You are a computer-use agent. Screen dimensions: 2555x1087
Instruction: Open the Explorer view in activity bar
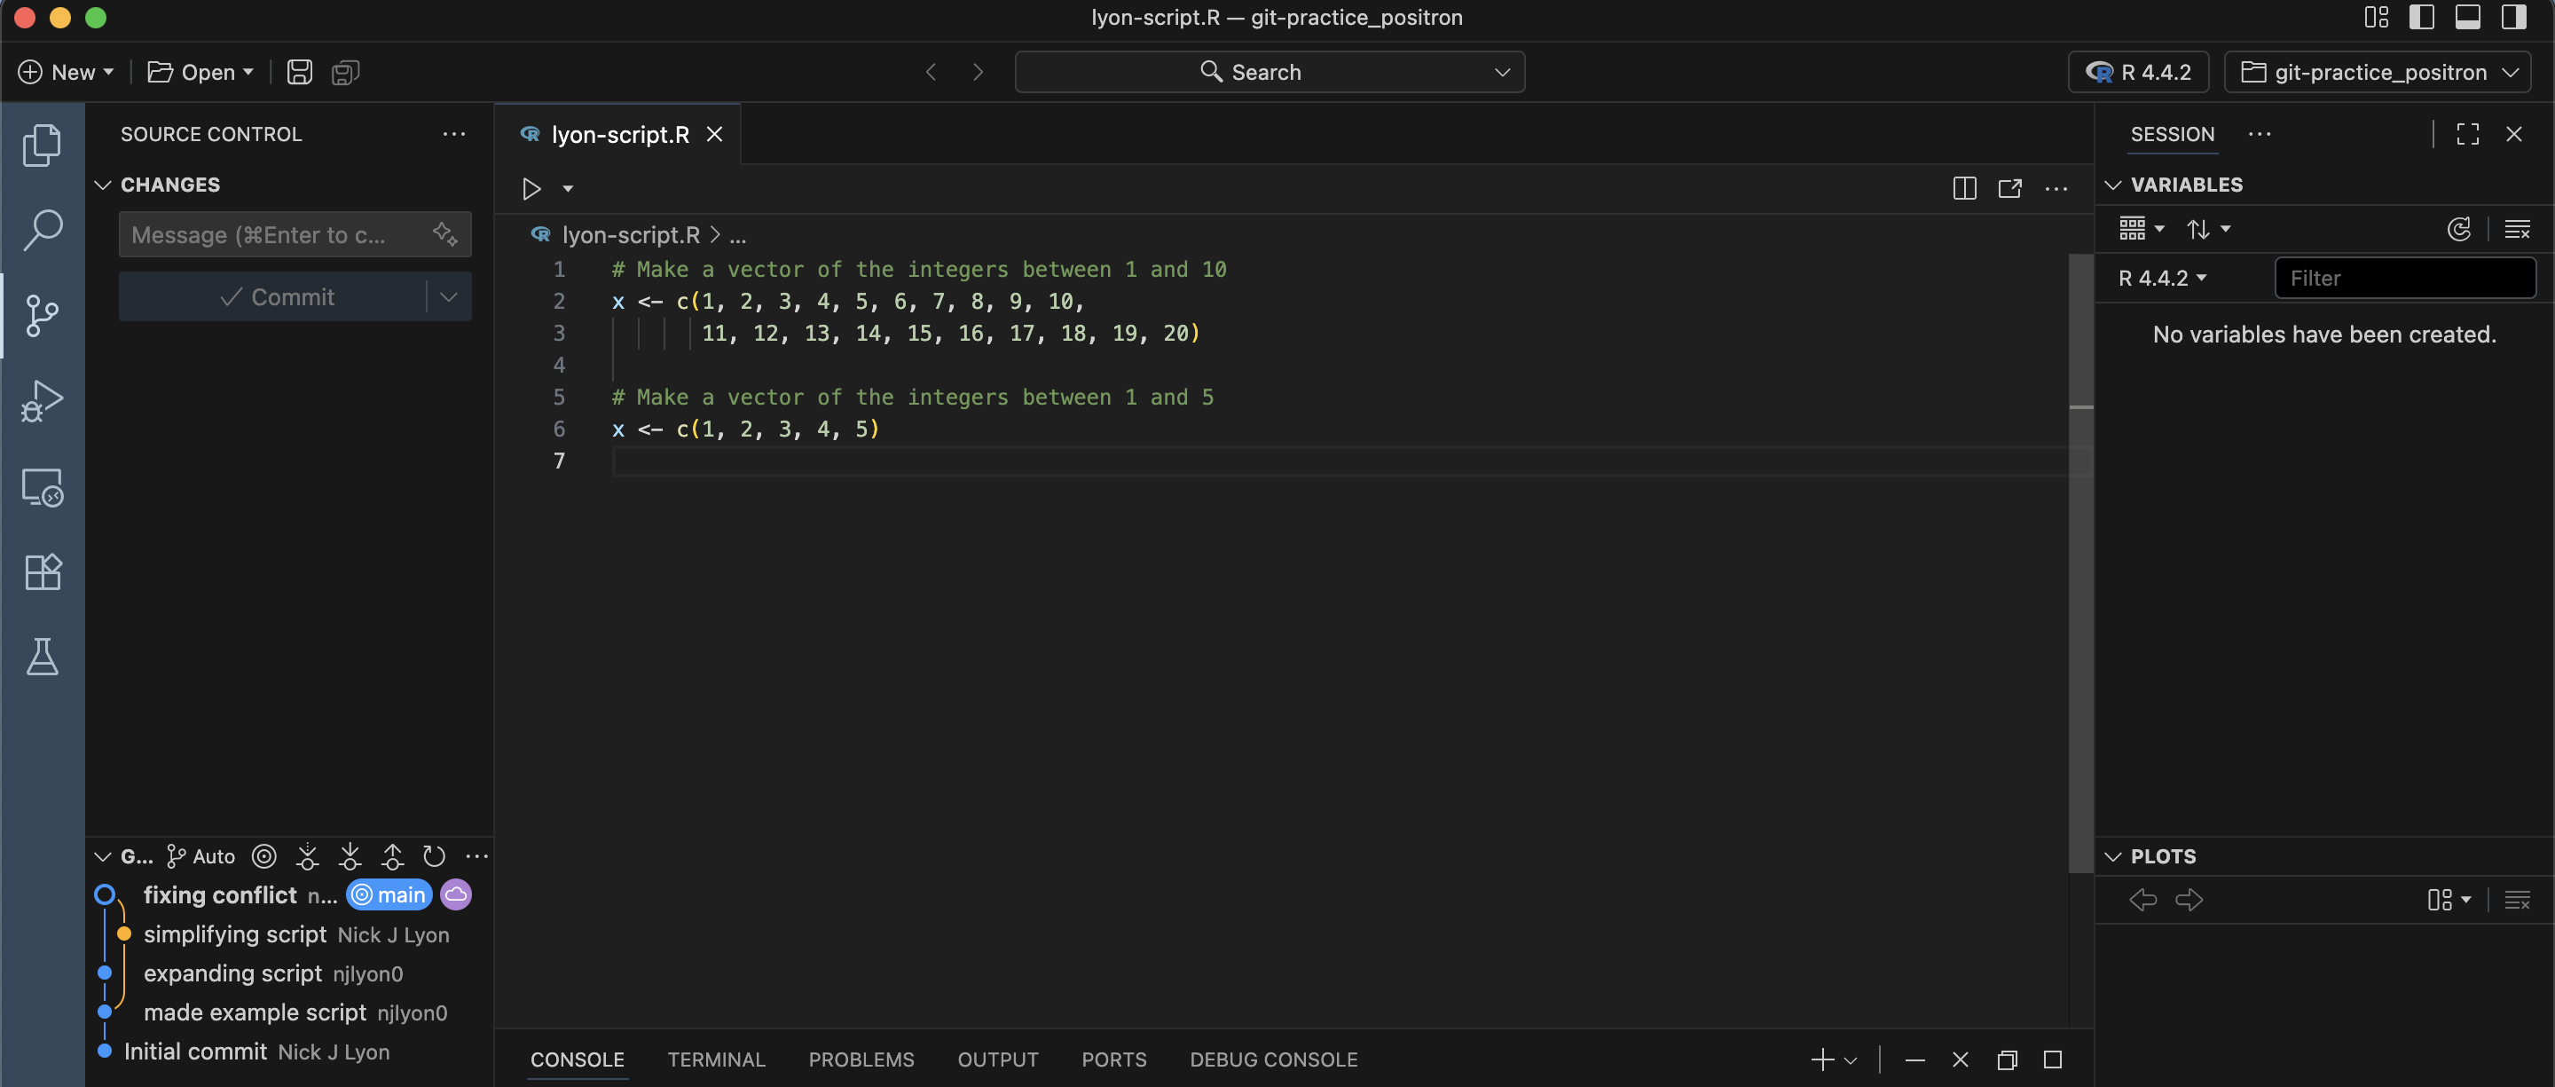42,145
